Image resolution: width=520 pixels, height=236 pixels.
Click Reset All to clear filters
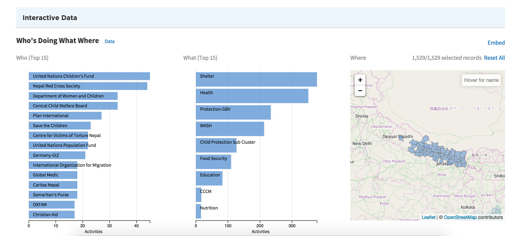[x=495, y=58]
